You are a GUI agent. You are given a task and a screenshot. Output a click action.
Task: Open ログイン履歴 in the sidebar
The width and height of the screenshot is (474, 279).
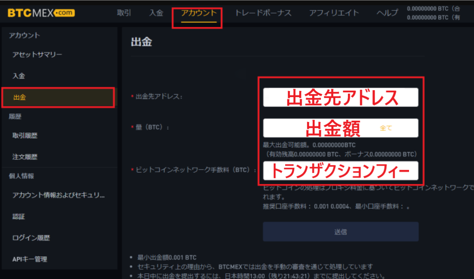[31, 238]
